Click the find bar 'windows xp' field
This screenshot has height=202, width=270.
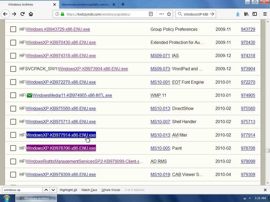click(x=22, y=190)
